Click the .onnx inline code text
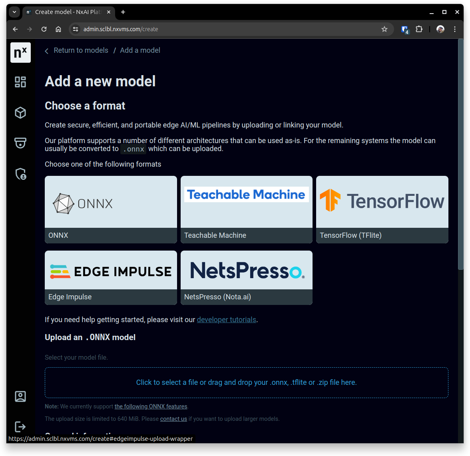The width and height of the screenshot is (470, 456). pos(133,149)
